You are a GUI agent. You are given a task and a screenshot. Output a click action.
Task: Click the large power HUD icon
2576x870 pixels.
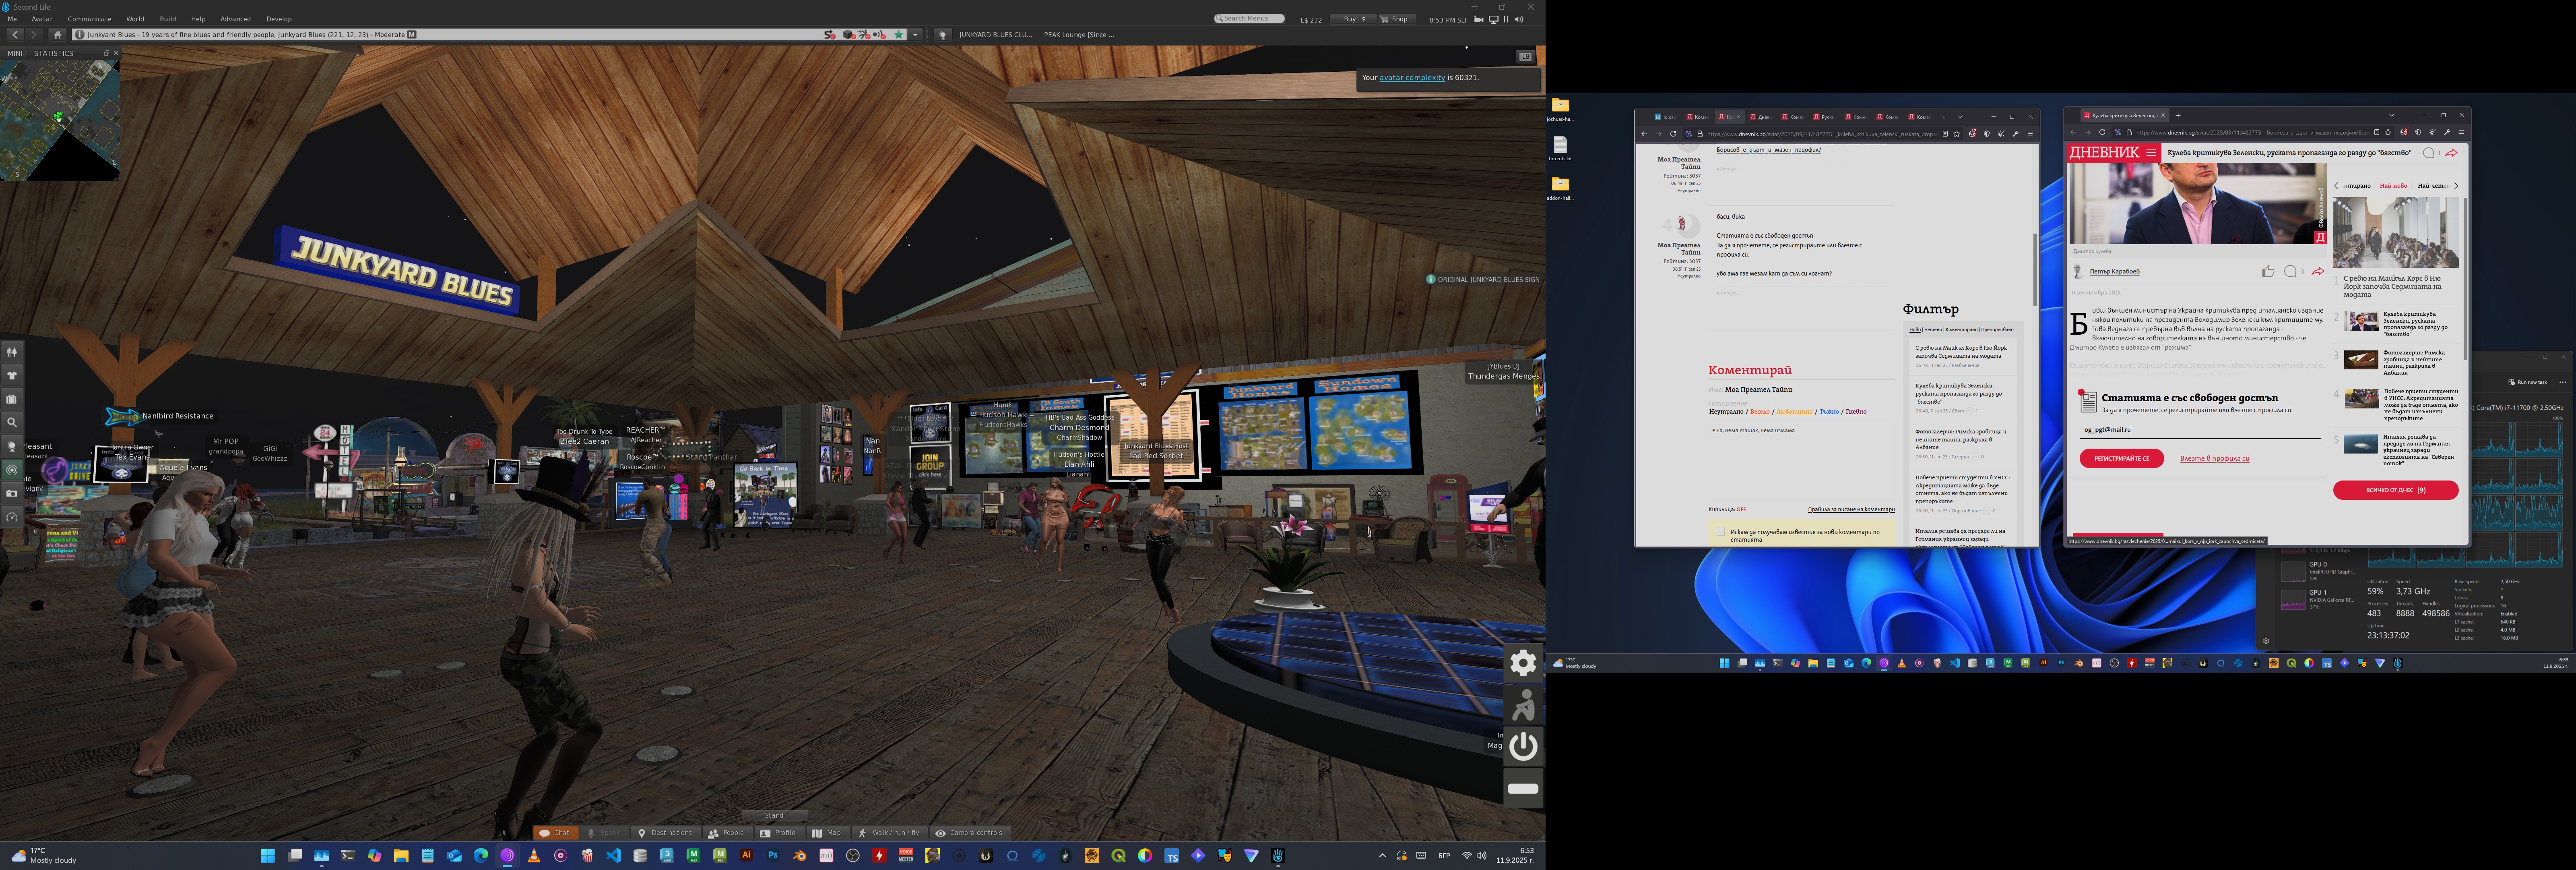point(1523,746)
